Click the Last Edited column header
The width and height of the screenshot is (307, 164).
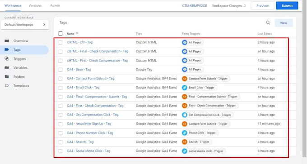265,34
